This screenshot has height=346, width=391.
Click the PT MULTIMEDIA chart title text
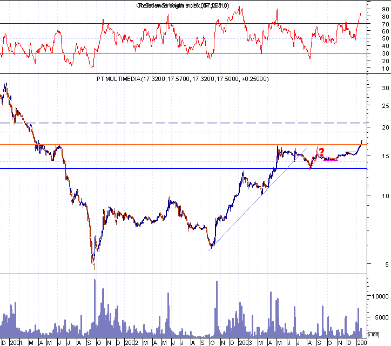pyautogui.click(x=183, y=79)
